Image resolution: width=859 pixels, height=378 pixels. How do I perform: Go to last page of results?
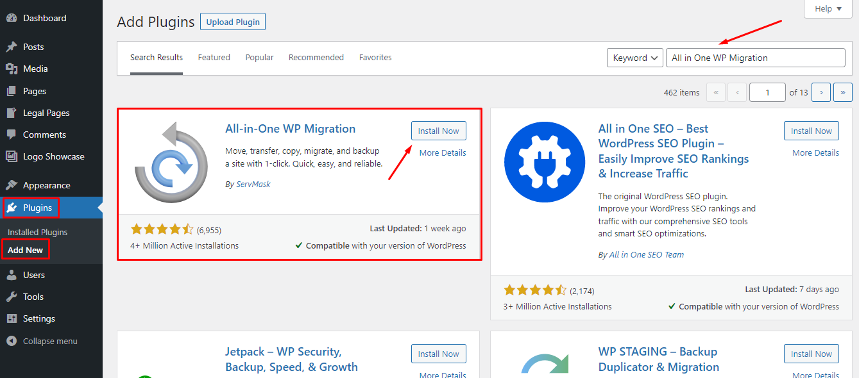coord(843,92)
